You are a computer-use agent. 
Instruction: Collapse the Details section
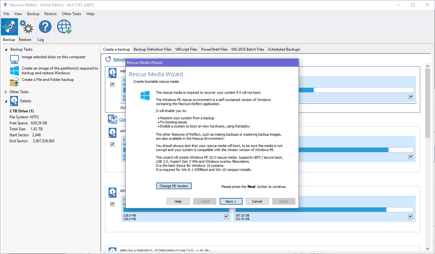6,101
